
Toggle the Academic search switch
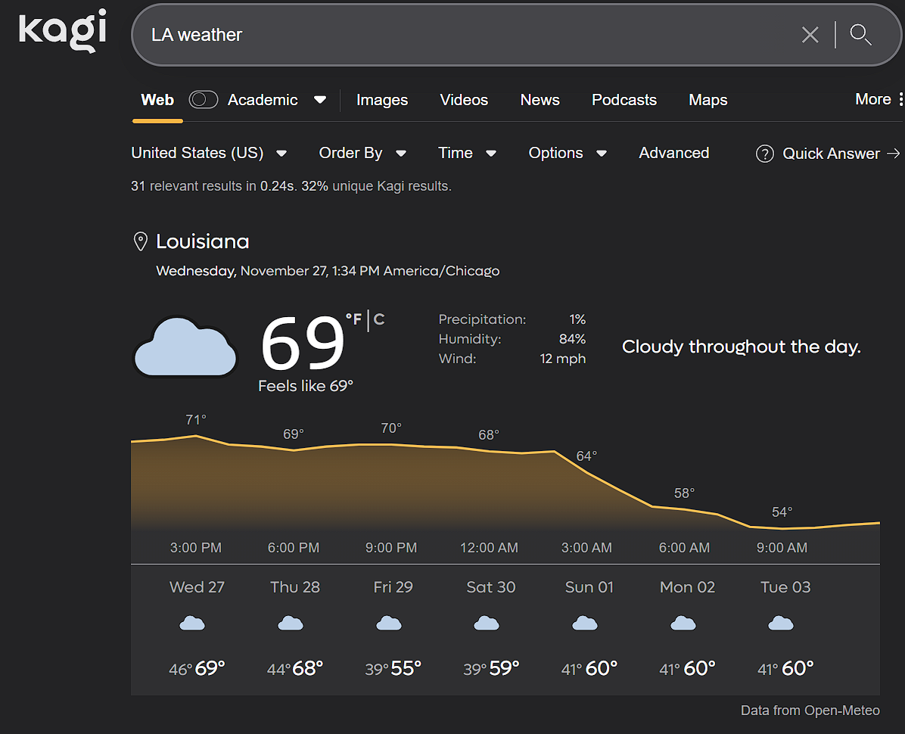203,100
